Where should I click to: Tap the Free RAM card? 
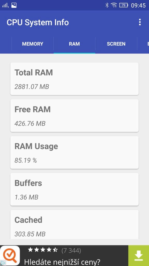pyautogui.click(x=74, y=116)
